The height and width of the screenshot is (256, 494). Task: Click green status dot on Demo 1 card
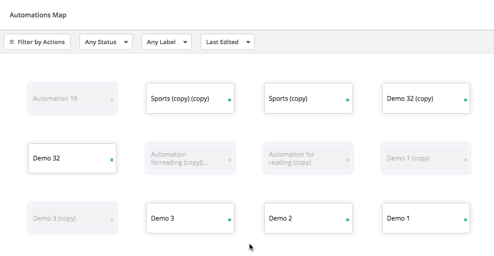465,220
